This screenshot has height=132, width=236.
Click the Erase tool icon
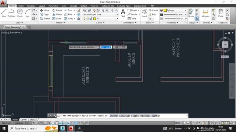click(79, 10)
